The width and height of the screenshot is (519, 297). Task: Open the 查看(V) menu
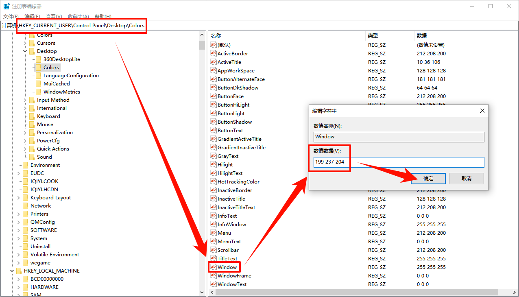coord(54,16)
